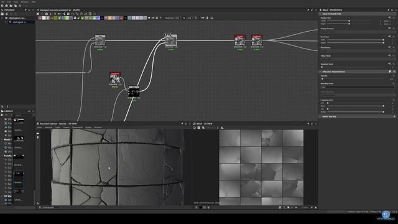Open the Tools menu
Image resolution: width=398 pixels, height=224 pixels.
coord(16,2)
